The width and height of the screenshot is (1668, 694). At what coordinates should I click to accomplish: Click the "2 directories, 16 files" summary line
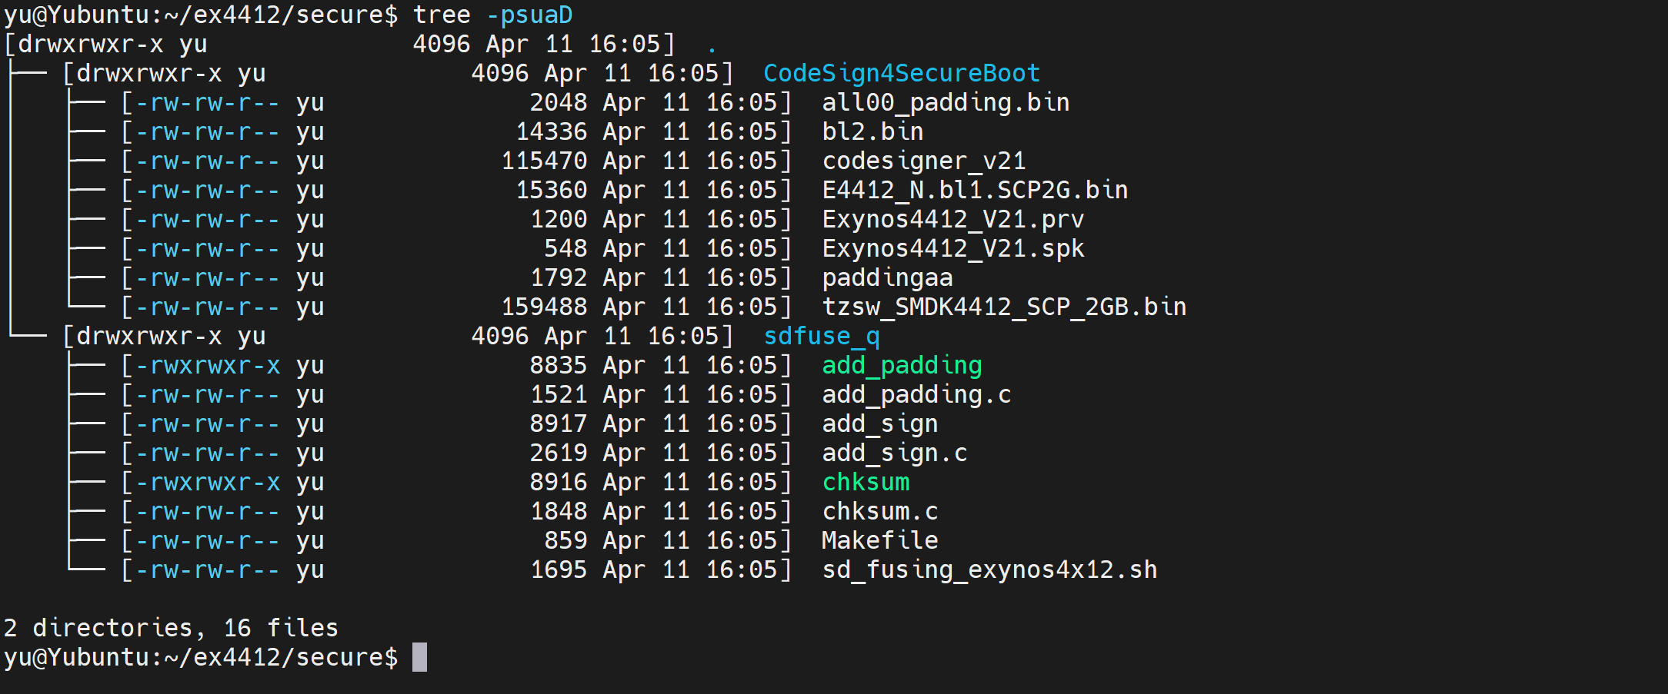171,629
